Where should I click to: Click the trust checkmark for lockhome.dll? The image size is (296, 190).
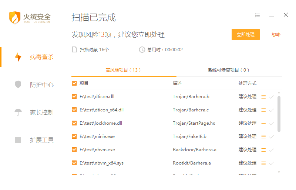[272, 124]
